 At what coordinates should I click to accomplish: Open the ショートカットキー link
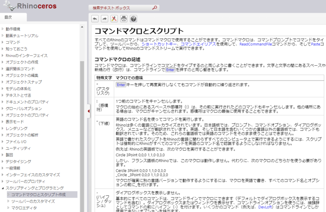159,44
